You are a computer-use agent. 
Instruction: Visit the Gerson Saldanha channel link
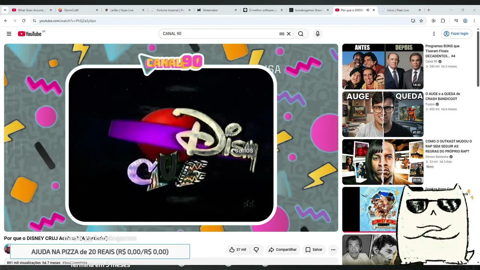point(436,157)
